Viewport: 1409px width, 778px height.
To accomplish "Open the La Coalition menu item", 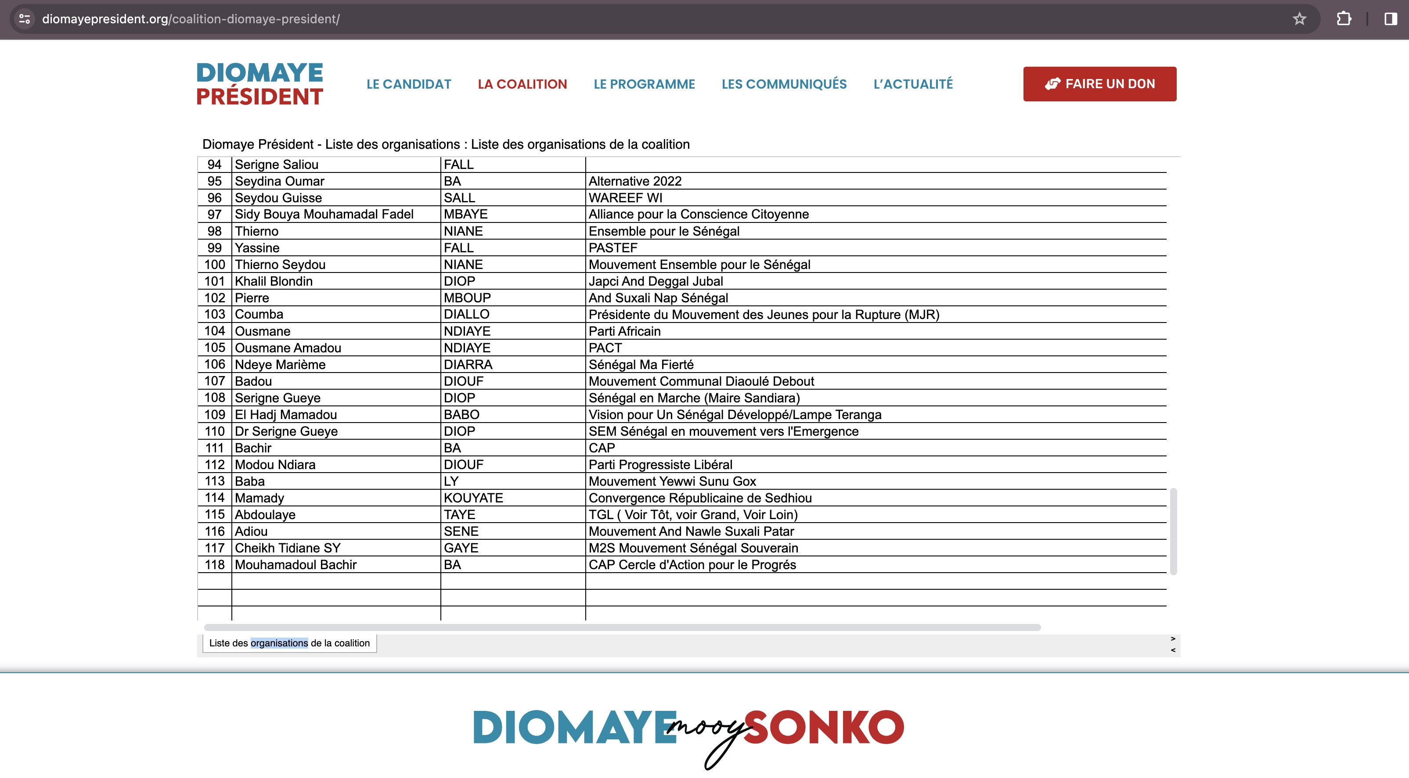I will (x=523, y=84).
